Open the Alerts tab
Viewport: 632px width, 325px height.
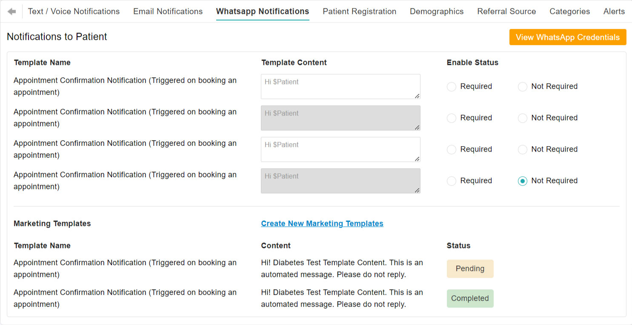pos(614,11)
